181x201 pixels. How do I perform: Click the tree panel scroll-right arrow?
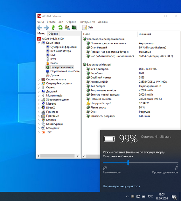tap(78, 156)
